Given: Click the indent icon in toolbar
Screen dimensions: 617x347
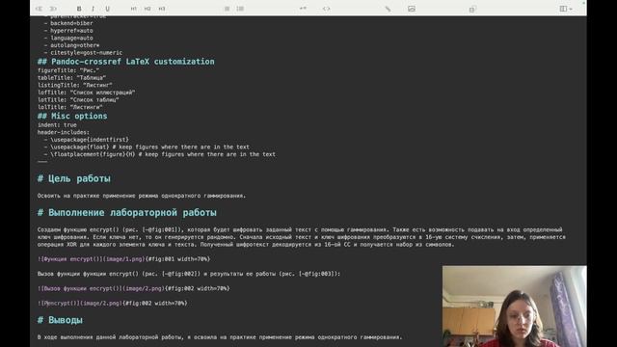Looking at the screenshot, I should point(53,9).
